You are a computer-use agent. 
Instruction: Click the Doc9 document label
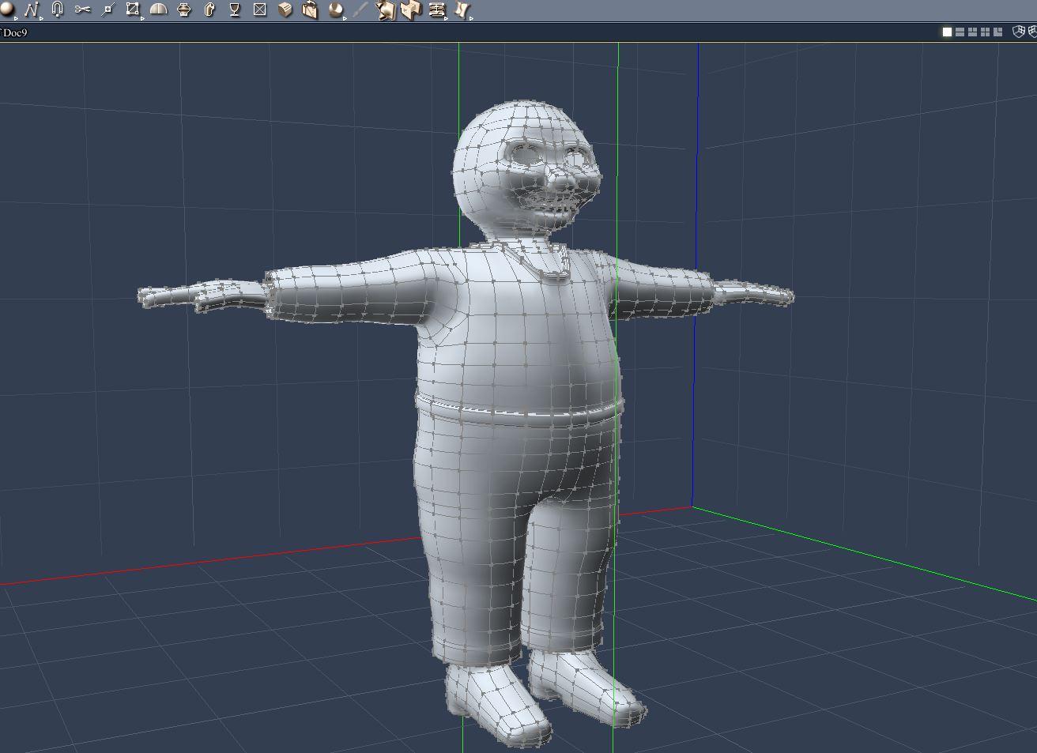15,32
